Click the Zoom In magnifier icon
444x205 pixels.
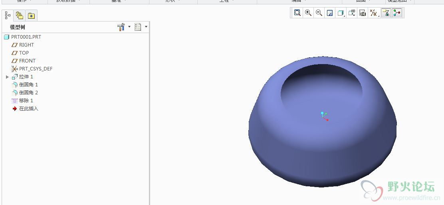click(308, 13)
